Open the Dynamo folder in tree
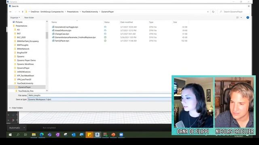This screenshot has height=145, width=259. pyautogui.click(x=21, y=56)
